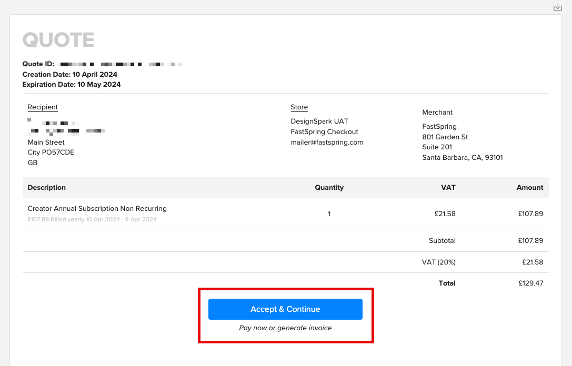Click the underlined Merchant heading
572x366 pixels.
[437, 113]
